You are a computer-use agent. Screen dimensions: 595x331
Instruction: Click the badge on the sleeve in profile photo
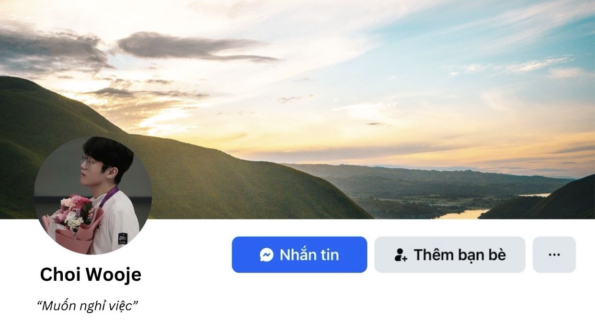tap(123, 238)
